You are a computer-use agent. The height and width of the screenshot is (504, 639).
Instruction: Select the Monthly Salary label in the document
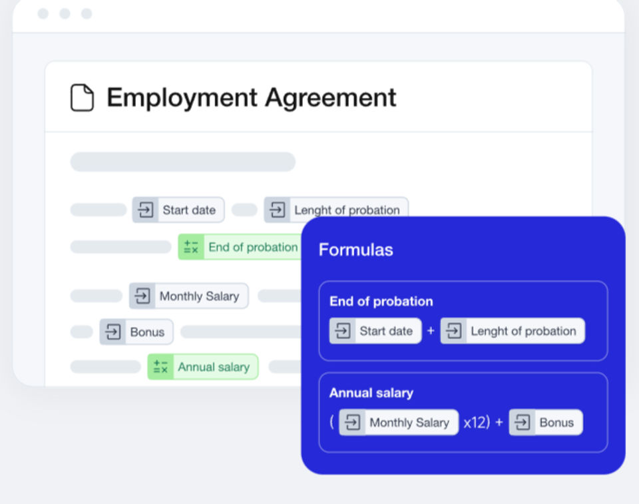(x=199, y=296)
